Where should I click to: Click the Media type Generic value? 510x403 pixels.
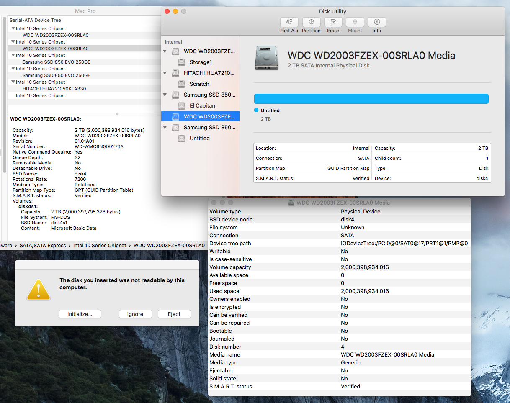350,362
